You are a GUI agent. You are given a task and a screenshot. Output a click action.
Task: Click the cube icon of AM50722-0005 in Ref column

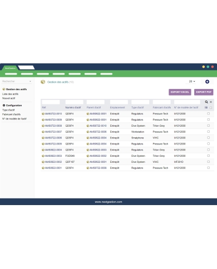(x=43, y=144)
